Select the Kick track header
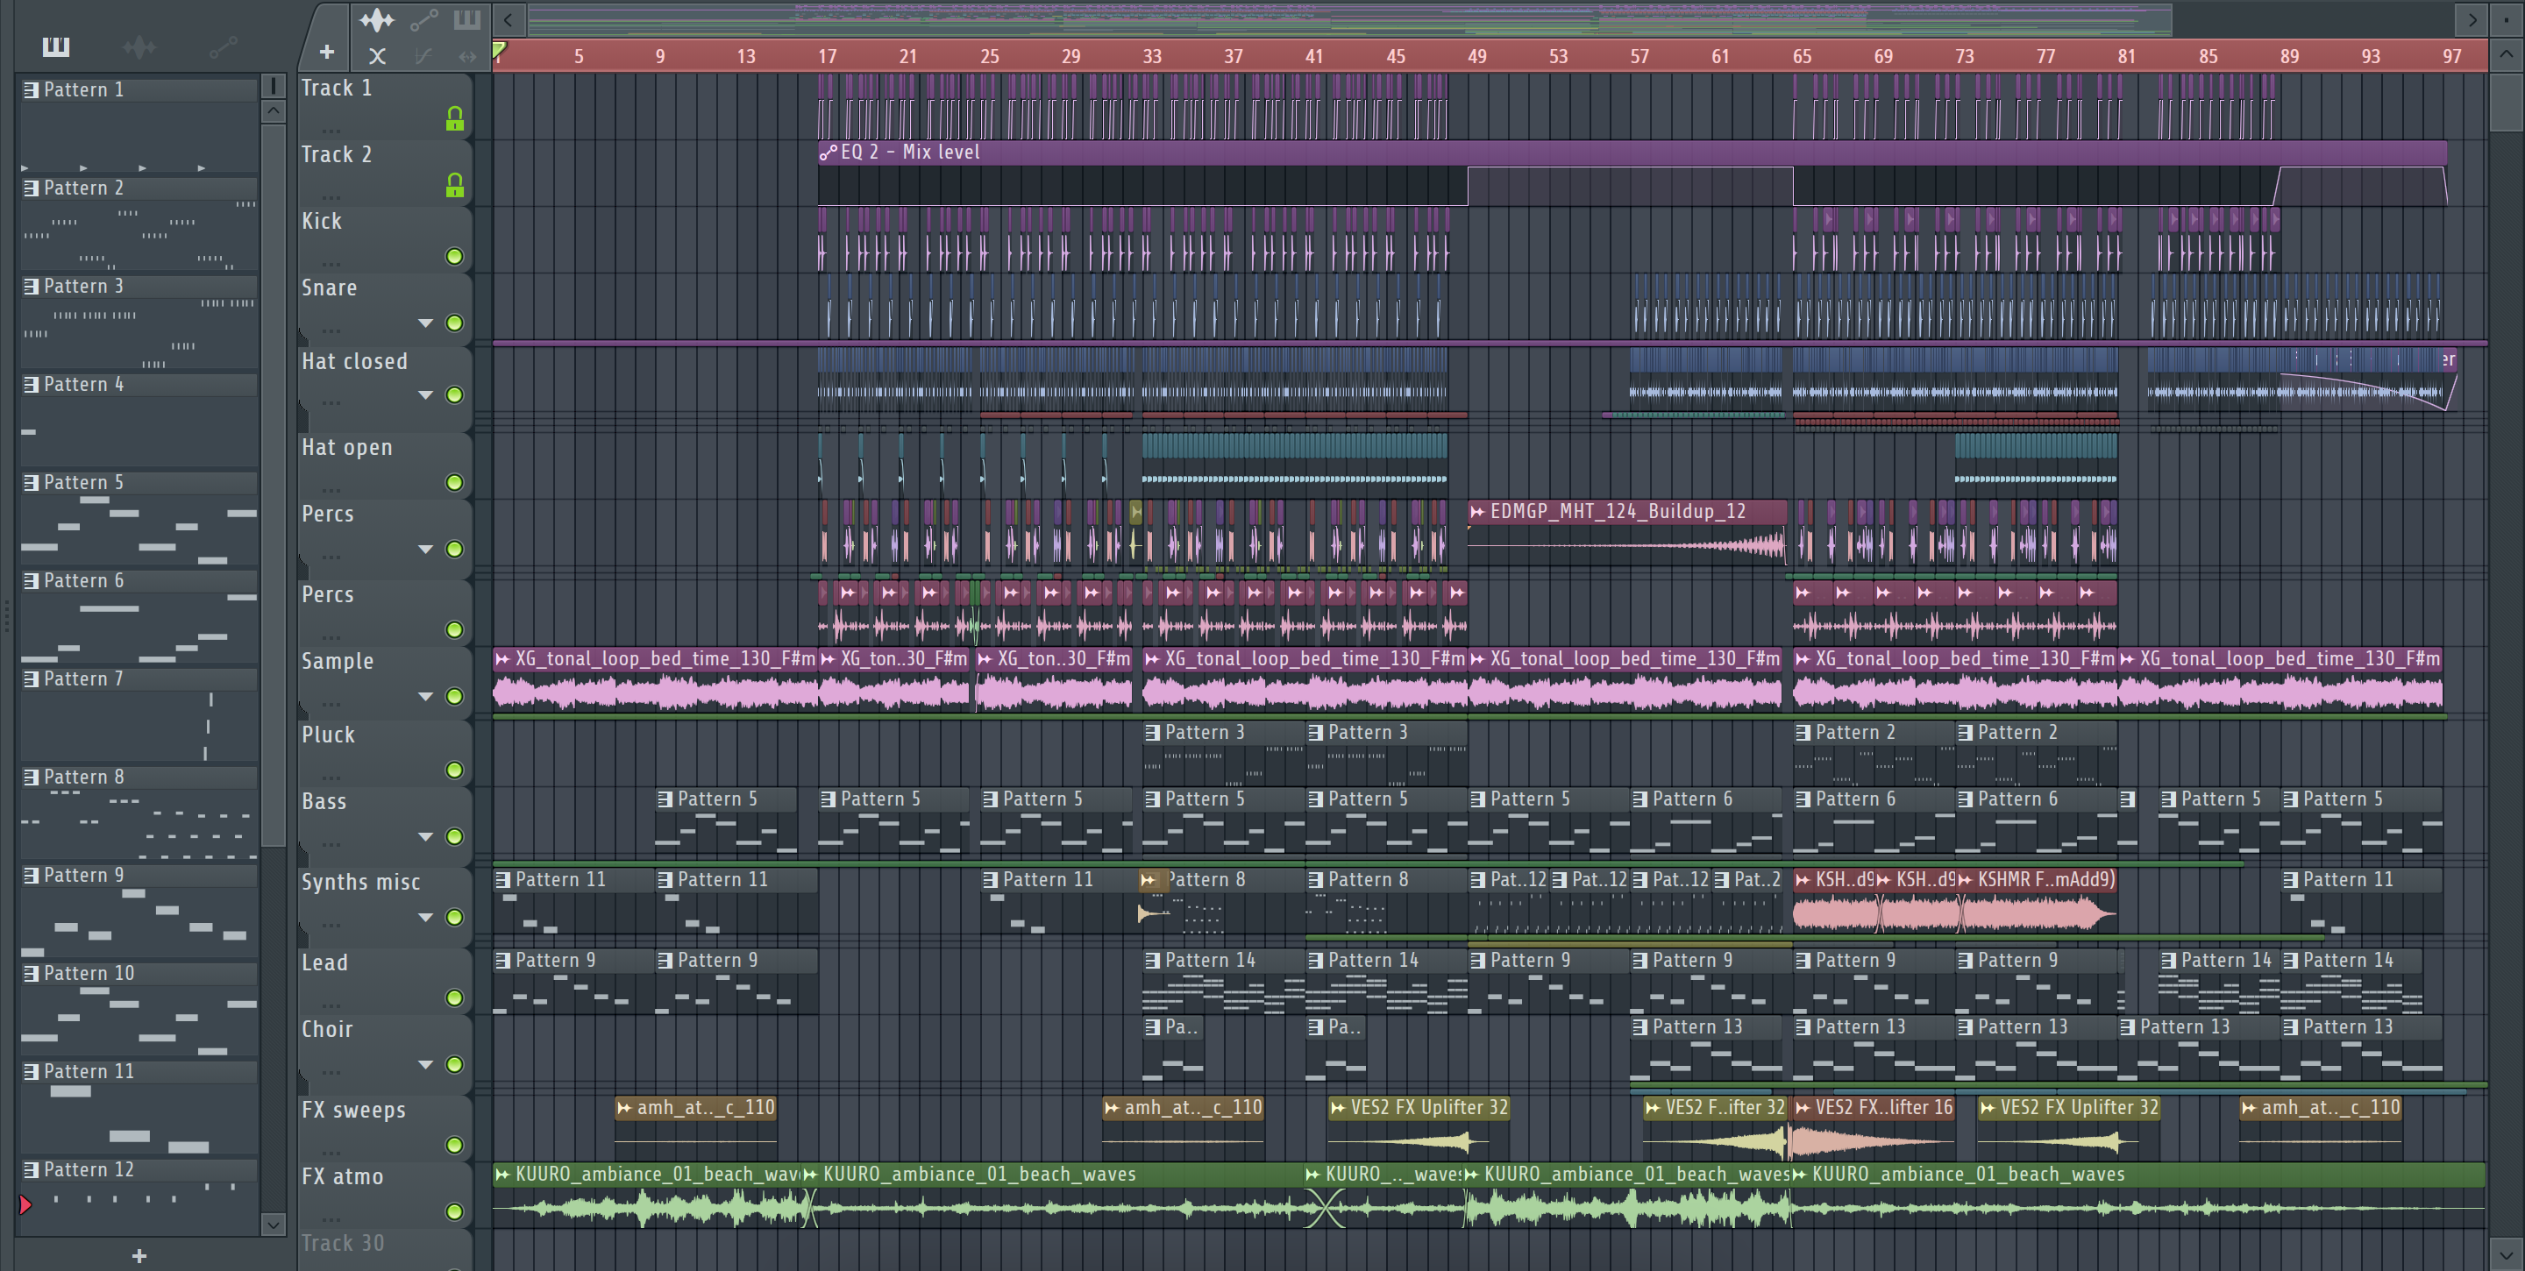2525x1271 pixels. [384, 239]
